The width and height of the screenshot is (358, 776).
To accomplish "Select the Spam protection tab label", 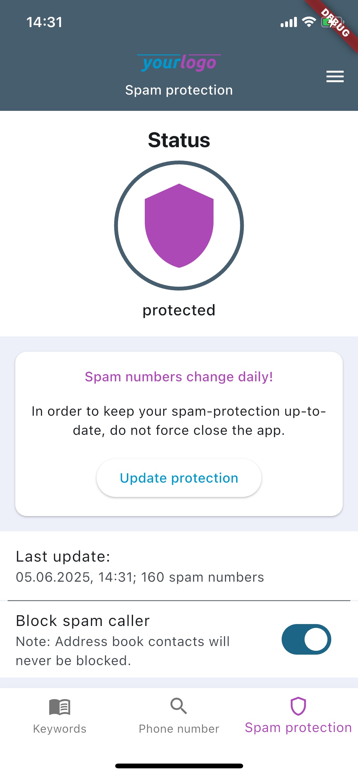I will 298,728.
